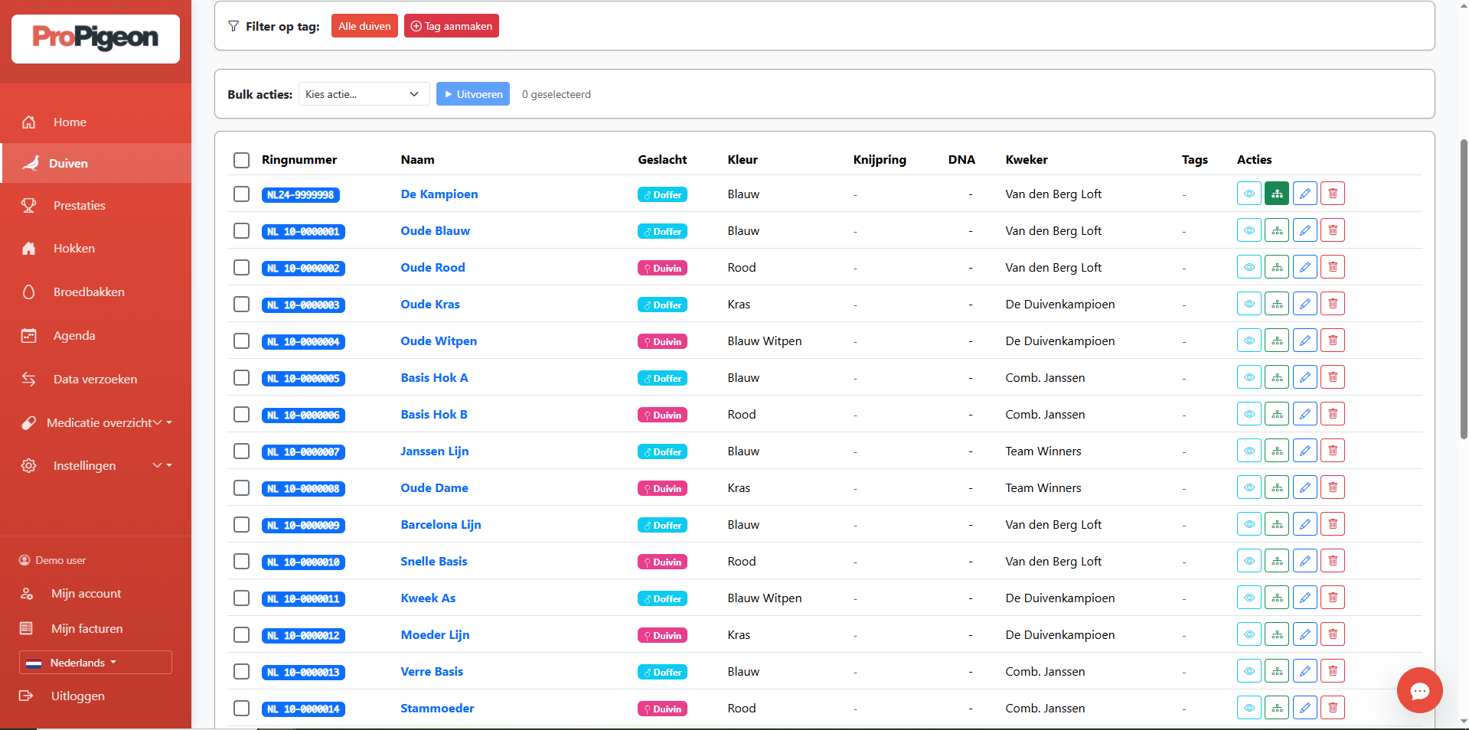This screenshot has width=1469, height=730.
Task: Delete Oude Kras using the trash icon
Action: click(1332, 304)
